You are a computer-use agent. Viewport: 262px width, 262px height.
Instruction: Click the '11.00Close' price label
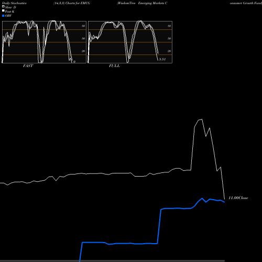(x=238, y=198)
